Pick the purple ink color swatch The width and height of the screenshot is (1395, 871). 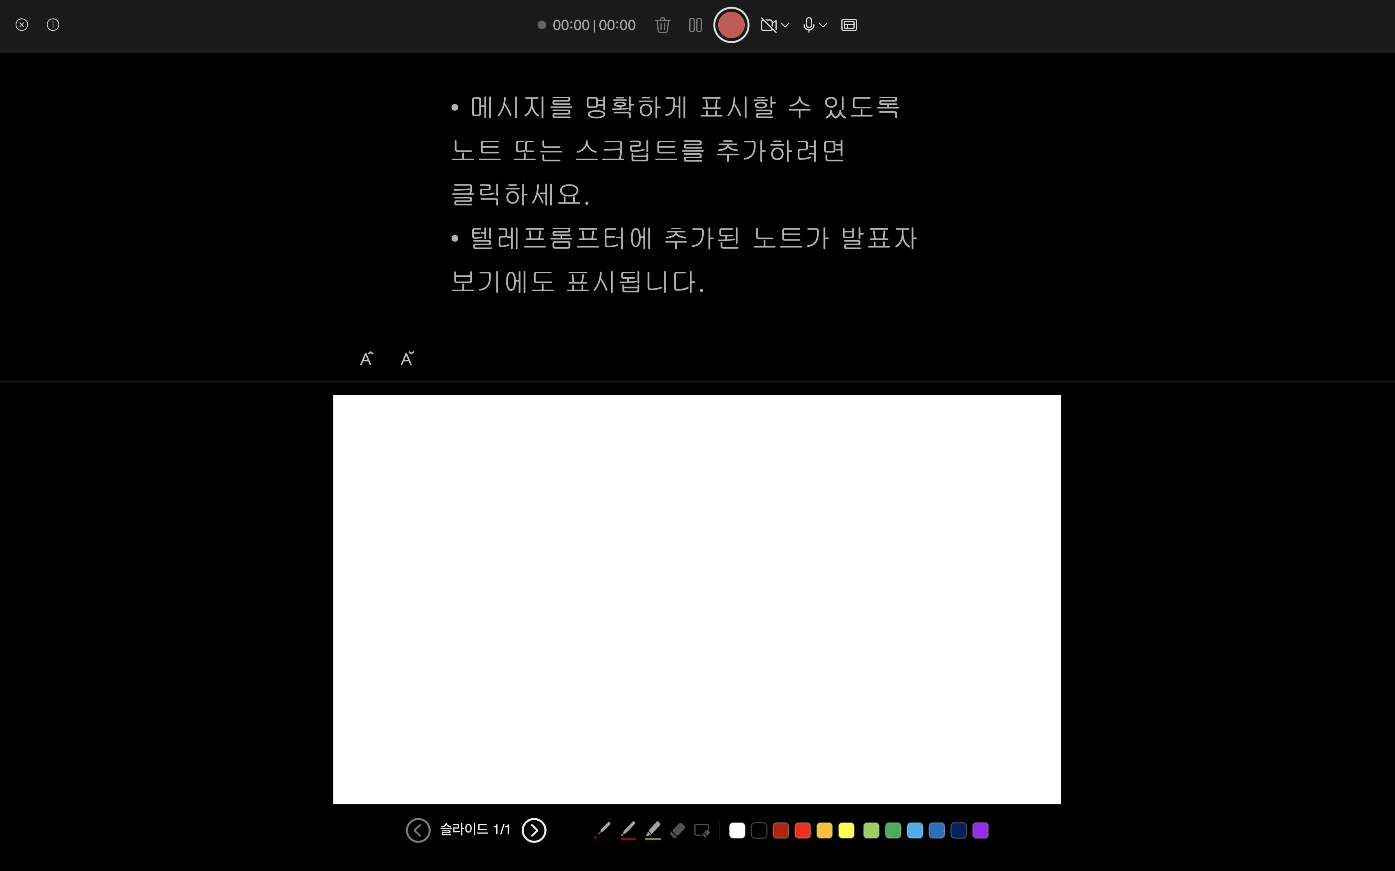980,830
